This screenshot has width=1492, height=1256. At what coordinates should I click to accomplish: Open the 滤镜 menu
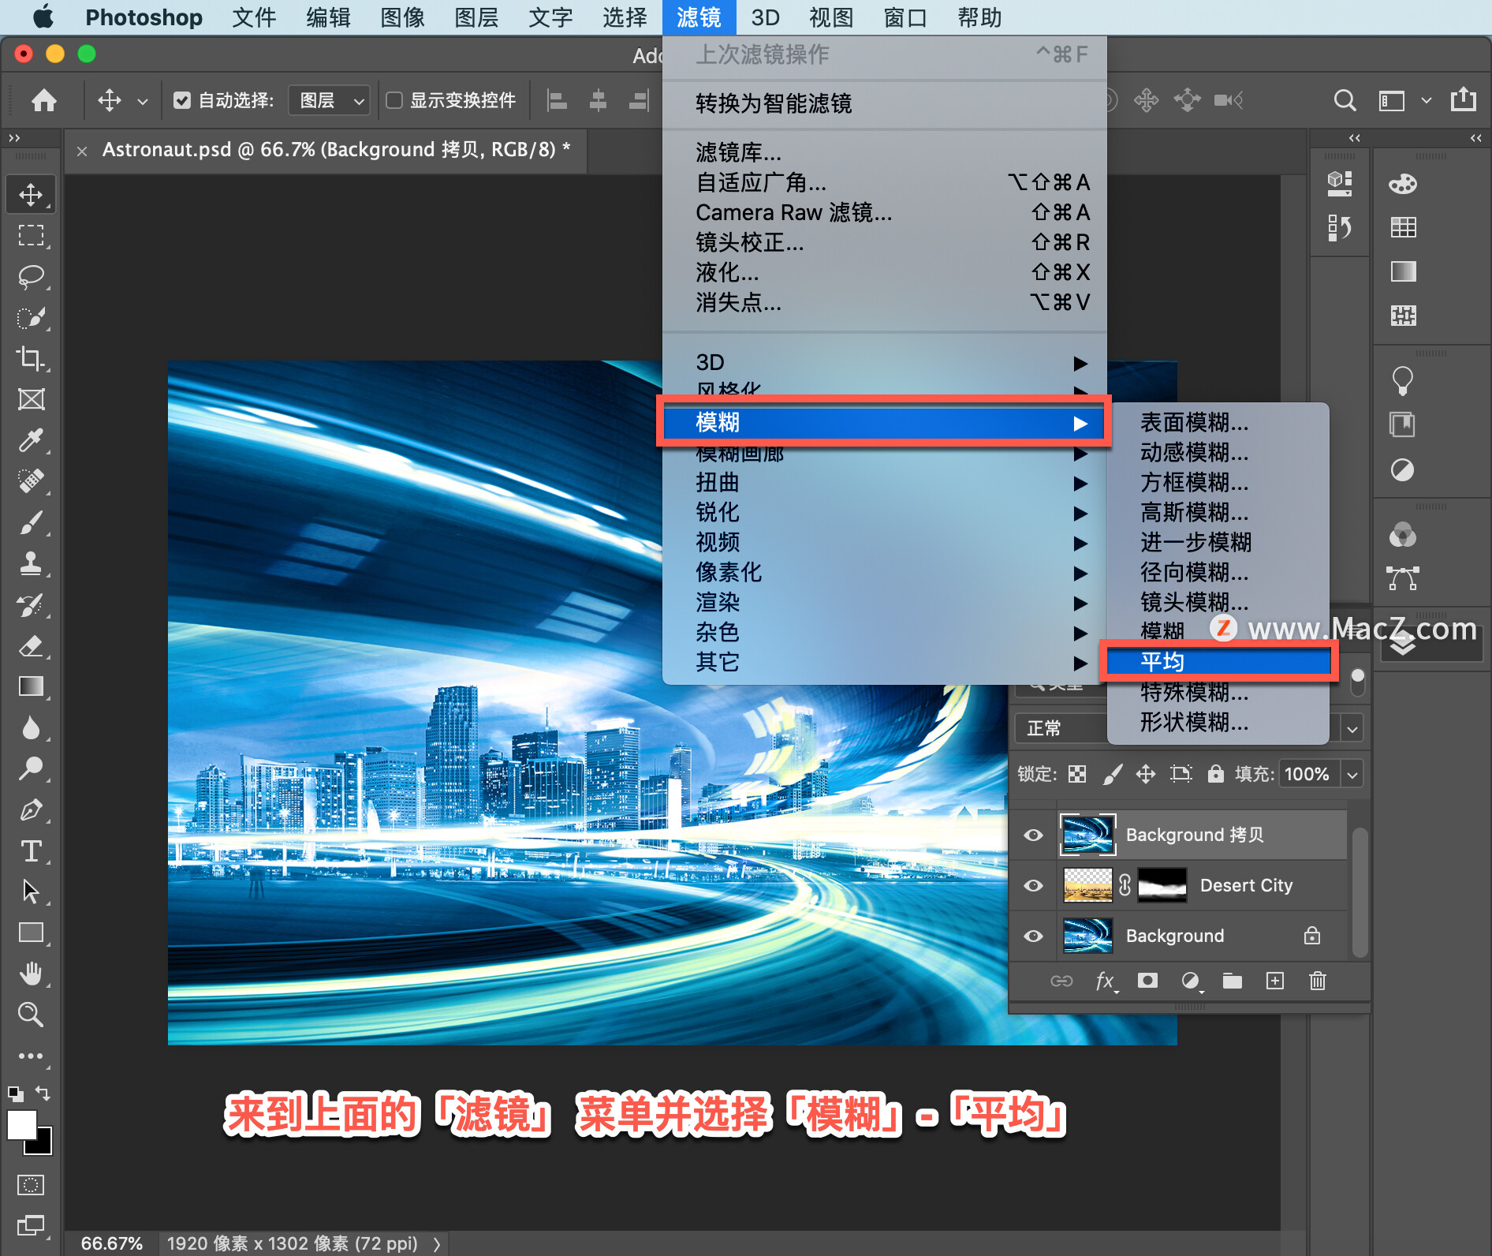[699, 17]
